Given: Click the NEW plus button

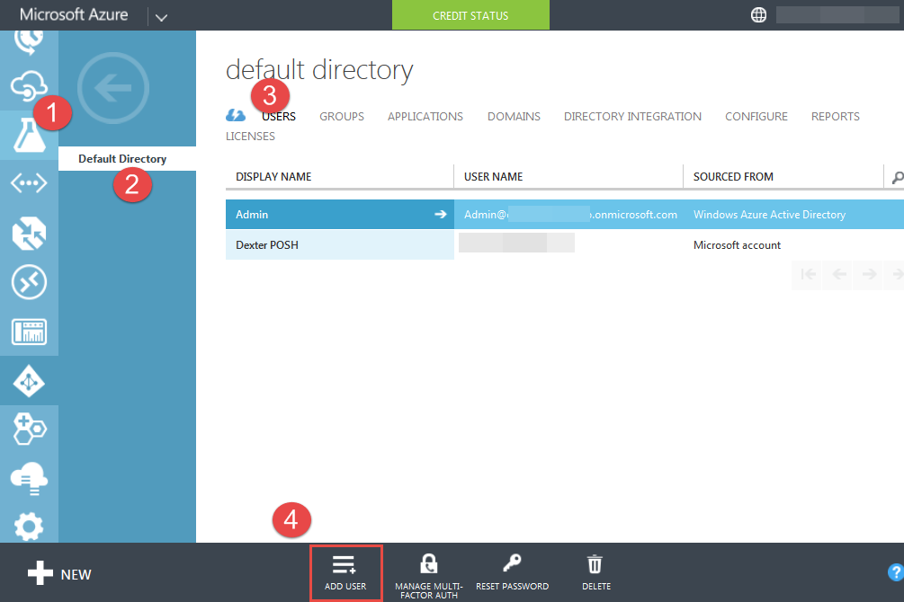Looking at the screenshot, I should click(x=59, y=573).
